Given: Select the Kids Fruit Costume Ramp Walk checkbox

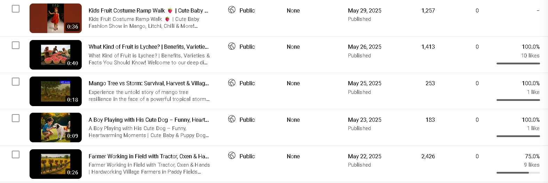Looking at the screenshot, I should [x=16, y=9].
